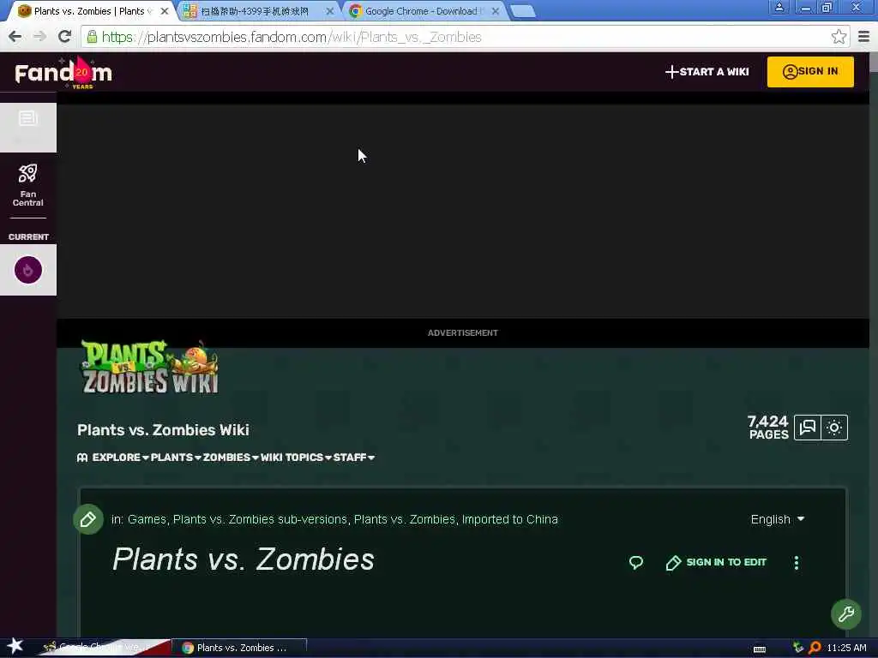The image size is (878, 658).
Task: Open the Chrome hamburger menu
Action: click(863, 37)
